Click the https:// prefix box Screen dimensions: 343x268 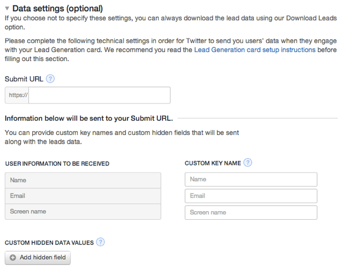pos(19,95)
